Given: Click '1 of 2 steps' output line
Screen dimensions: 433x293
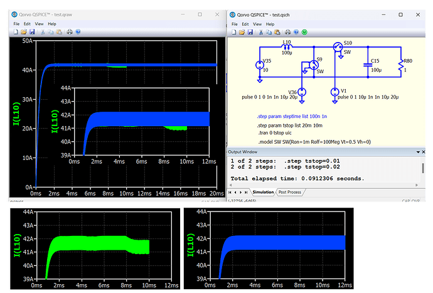Looking at the screenshot, I should tap(286, 161).
